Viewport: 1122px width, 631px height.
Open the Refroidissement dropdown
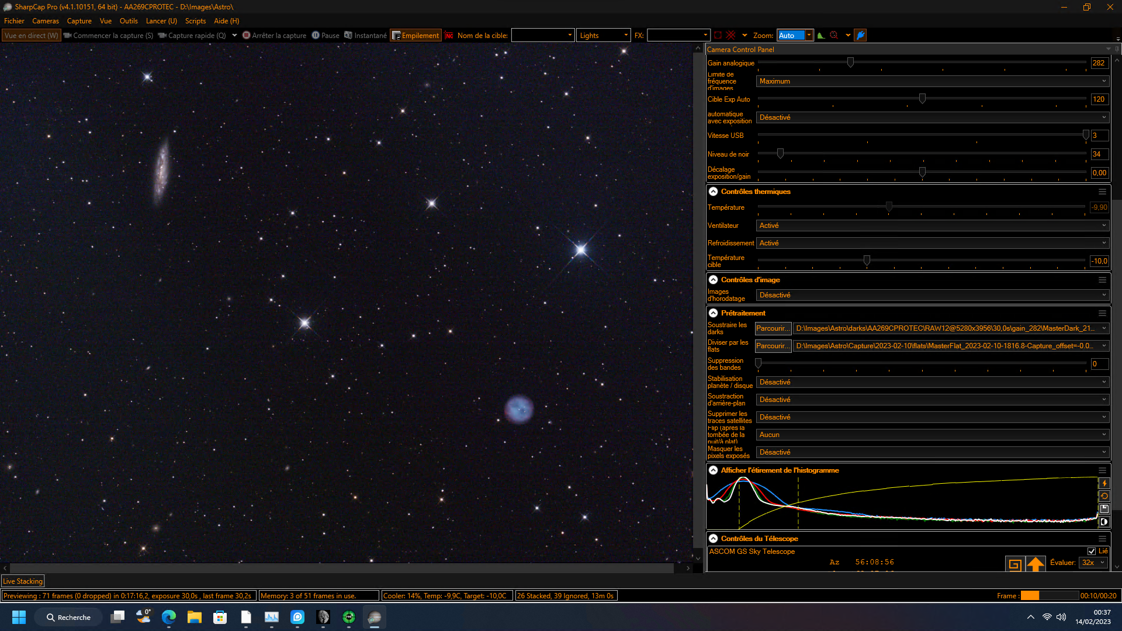932,243
